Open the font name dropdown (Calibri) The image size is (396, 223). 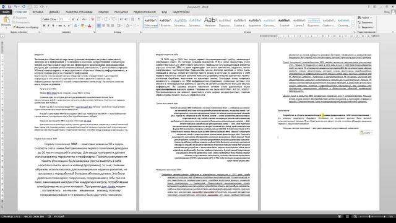pyautogui.click(x=58, y=19)
